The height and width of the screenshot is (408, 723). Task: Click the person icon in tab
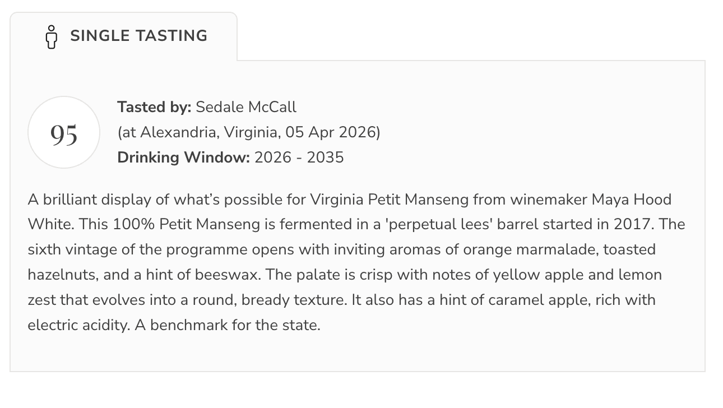(52, 36)
